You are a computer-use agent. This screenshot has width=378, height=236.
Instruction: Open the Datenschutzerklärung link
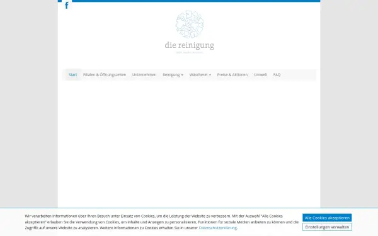(218, 228)
